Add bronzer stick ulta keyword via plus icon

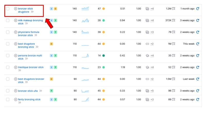(16, 91)
